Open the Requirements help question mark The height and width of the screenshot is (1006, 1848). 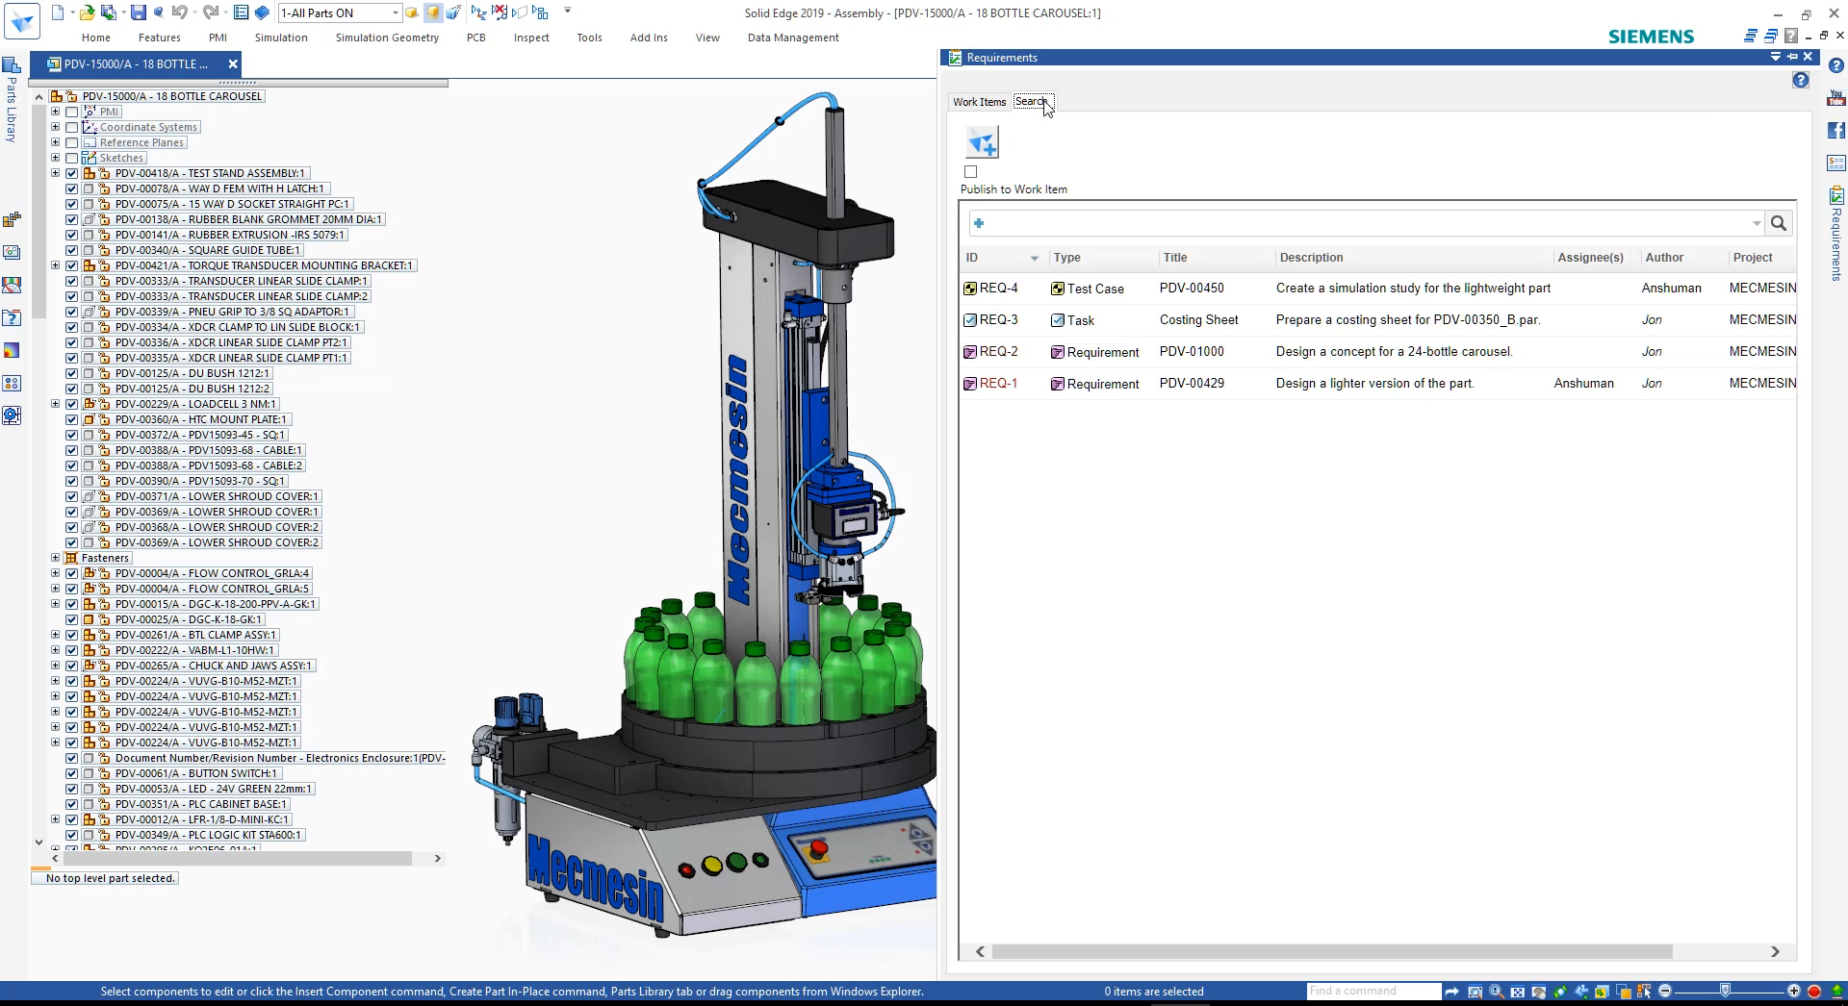pyautogui.click(x=1801, y=81)
